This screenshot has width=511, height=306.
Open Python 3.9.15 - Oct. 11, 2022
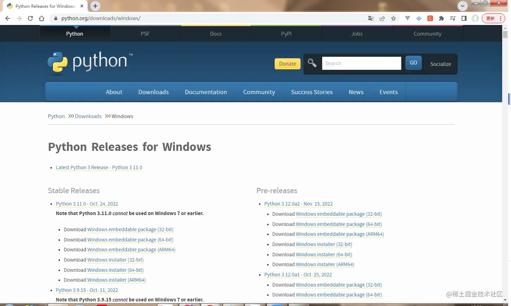point(87,290)
